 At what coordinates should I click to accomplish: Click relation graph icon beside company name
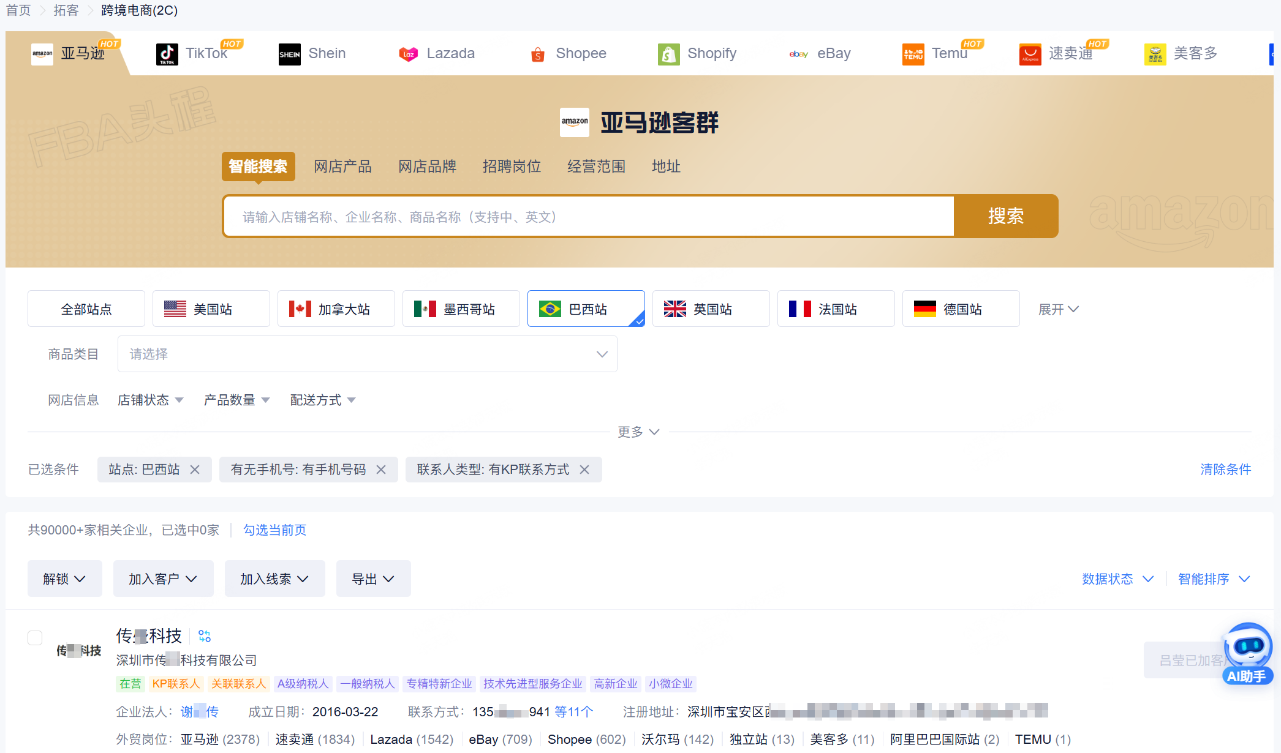[x=205, y=636]
